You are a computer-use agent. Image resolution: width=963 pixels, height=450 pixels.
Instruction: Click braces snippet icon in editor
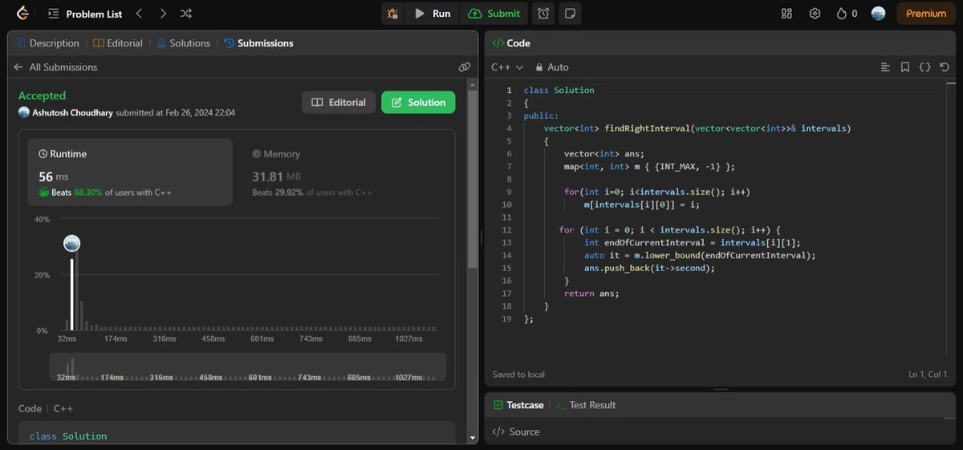(924, 67)
